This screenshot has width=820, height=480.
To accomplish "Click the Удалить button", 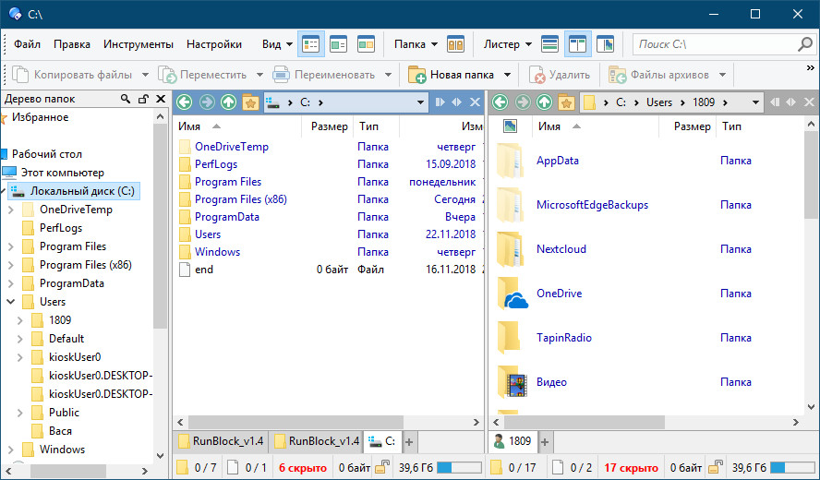I will 560,75.
